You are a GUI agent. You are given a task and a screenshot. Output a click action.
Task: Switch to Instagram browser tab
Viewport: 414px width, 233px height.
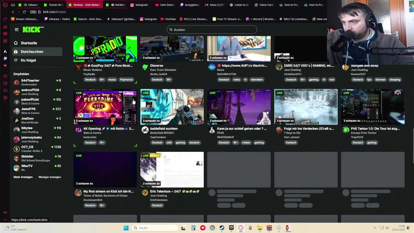click(139, 5)
